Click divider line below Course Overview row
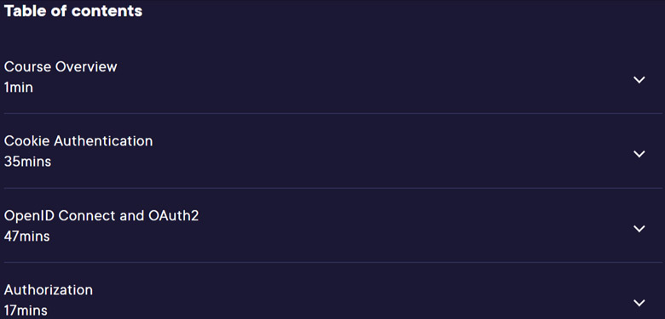Screen dimensions: 665x319 point(332,113)
